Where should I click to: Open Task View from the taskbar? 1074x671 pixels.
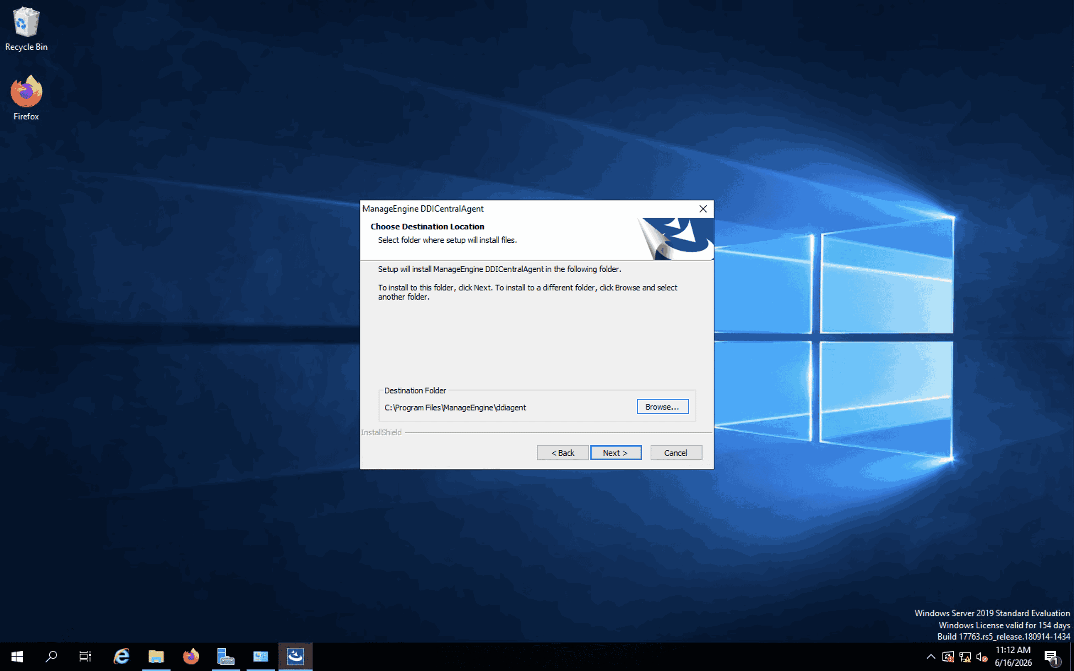click(x=85, y=656)
